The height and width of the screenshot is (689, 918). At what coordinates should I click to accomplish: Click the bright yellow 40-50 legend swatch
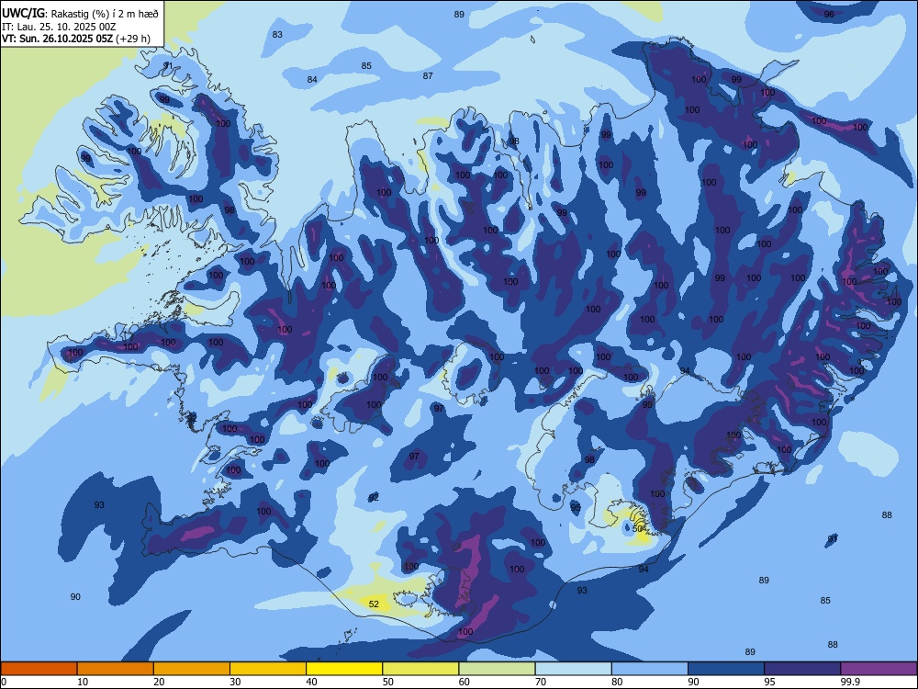point(344,669)
